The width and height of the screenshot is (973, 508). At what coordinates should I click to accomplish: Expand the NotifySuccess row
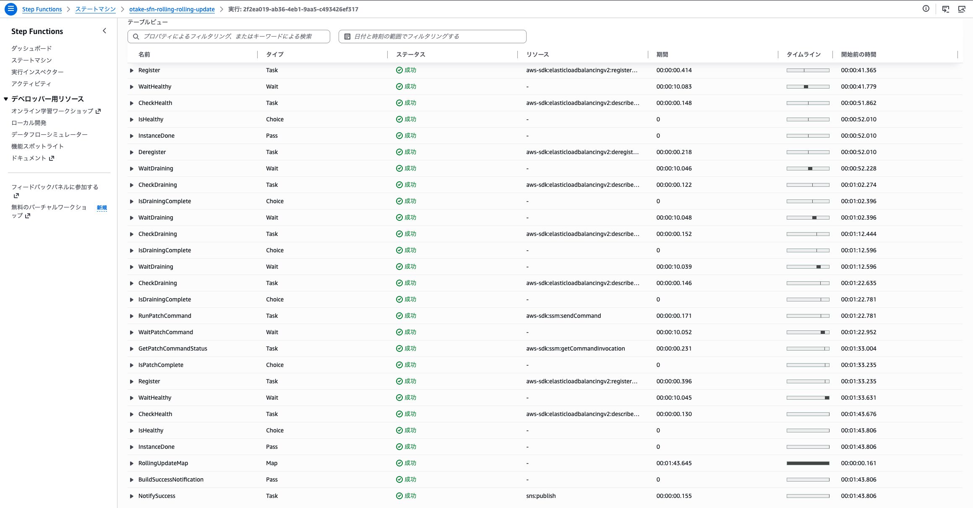[x=132, y=496]
